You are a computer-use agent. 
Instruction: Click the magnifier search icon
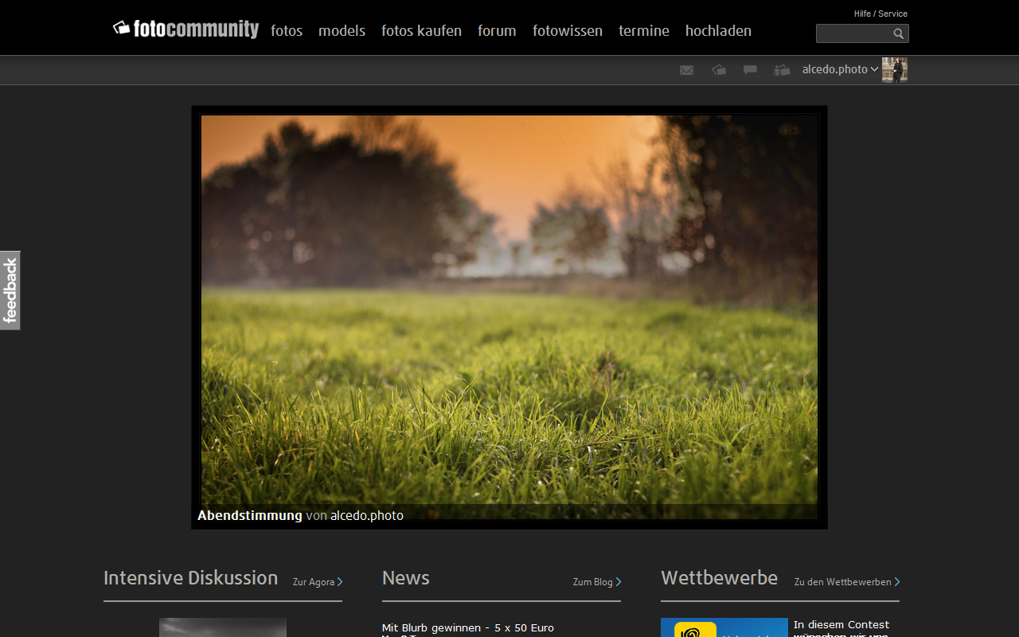click(x=899, y=33)
